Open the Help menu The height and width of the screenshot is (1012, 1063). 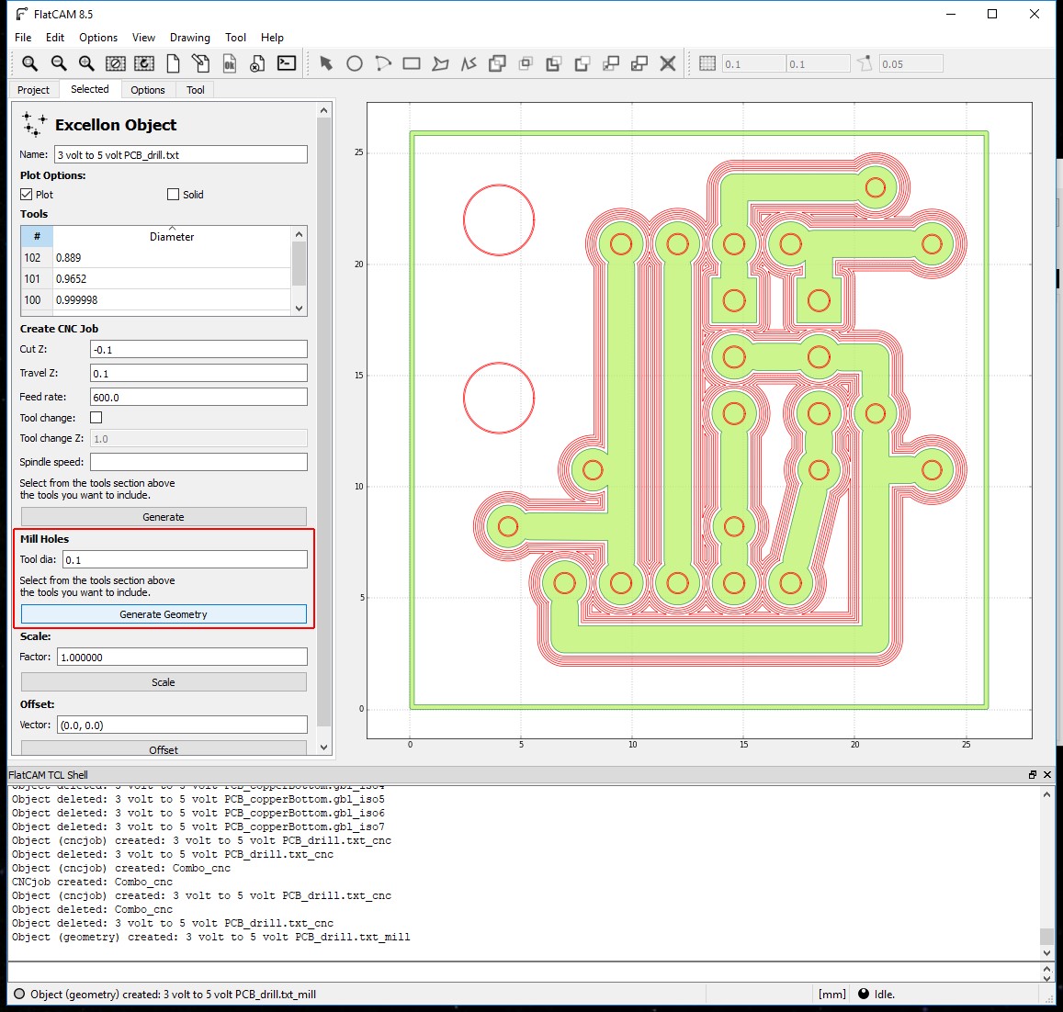[272, 38]
